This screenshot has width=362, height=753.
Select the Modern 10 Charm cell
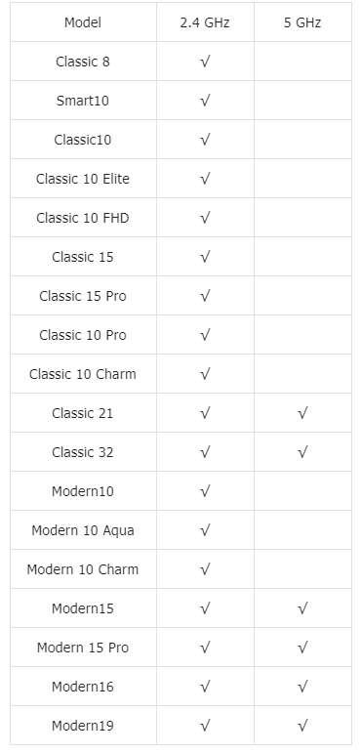click(83, 569)
